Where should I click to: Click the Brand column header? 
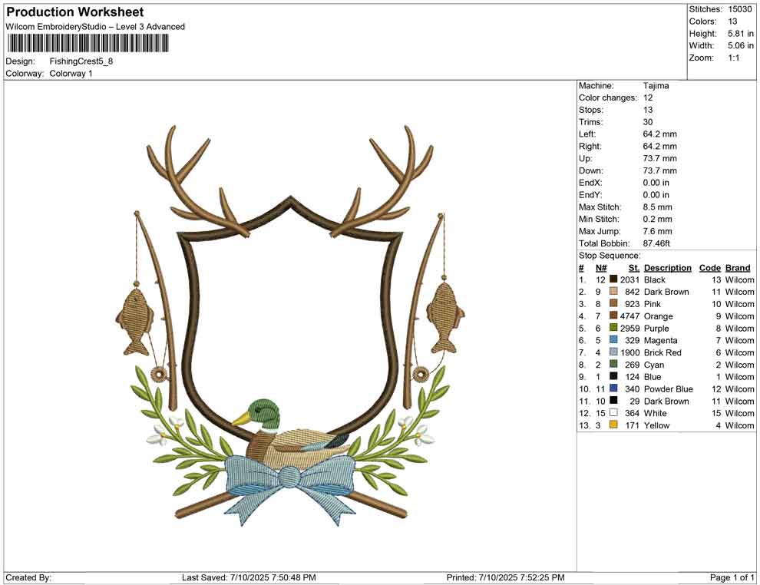tap(738, 268)
